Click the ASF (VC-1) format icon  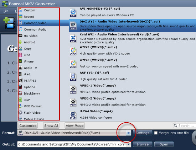pyautogui.click(x=73, y=77)
